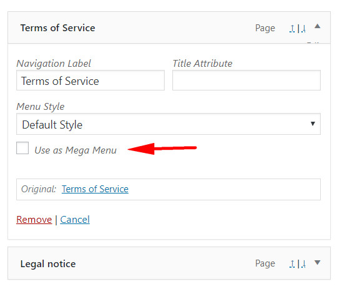Screen dimensions: 342x289
Task: Click the Page type label of Terms of Service
Action: click(265, 28)
